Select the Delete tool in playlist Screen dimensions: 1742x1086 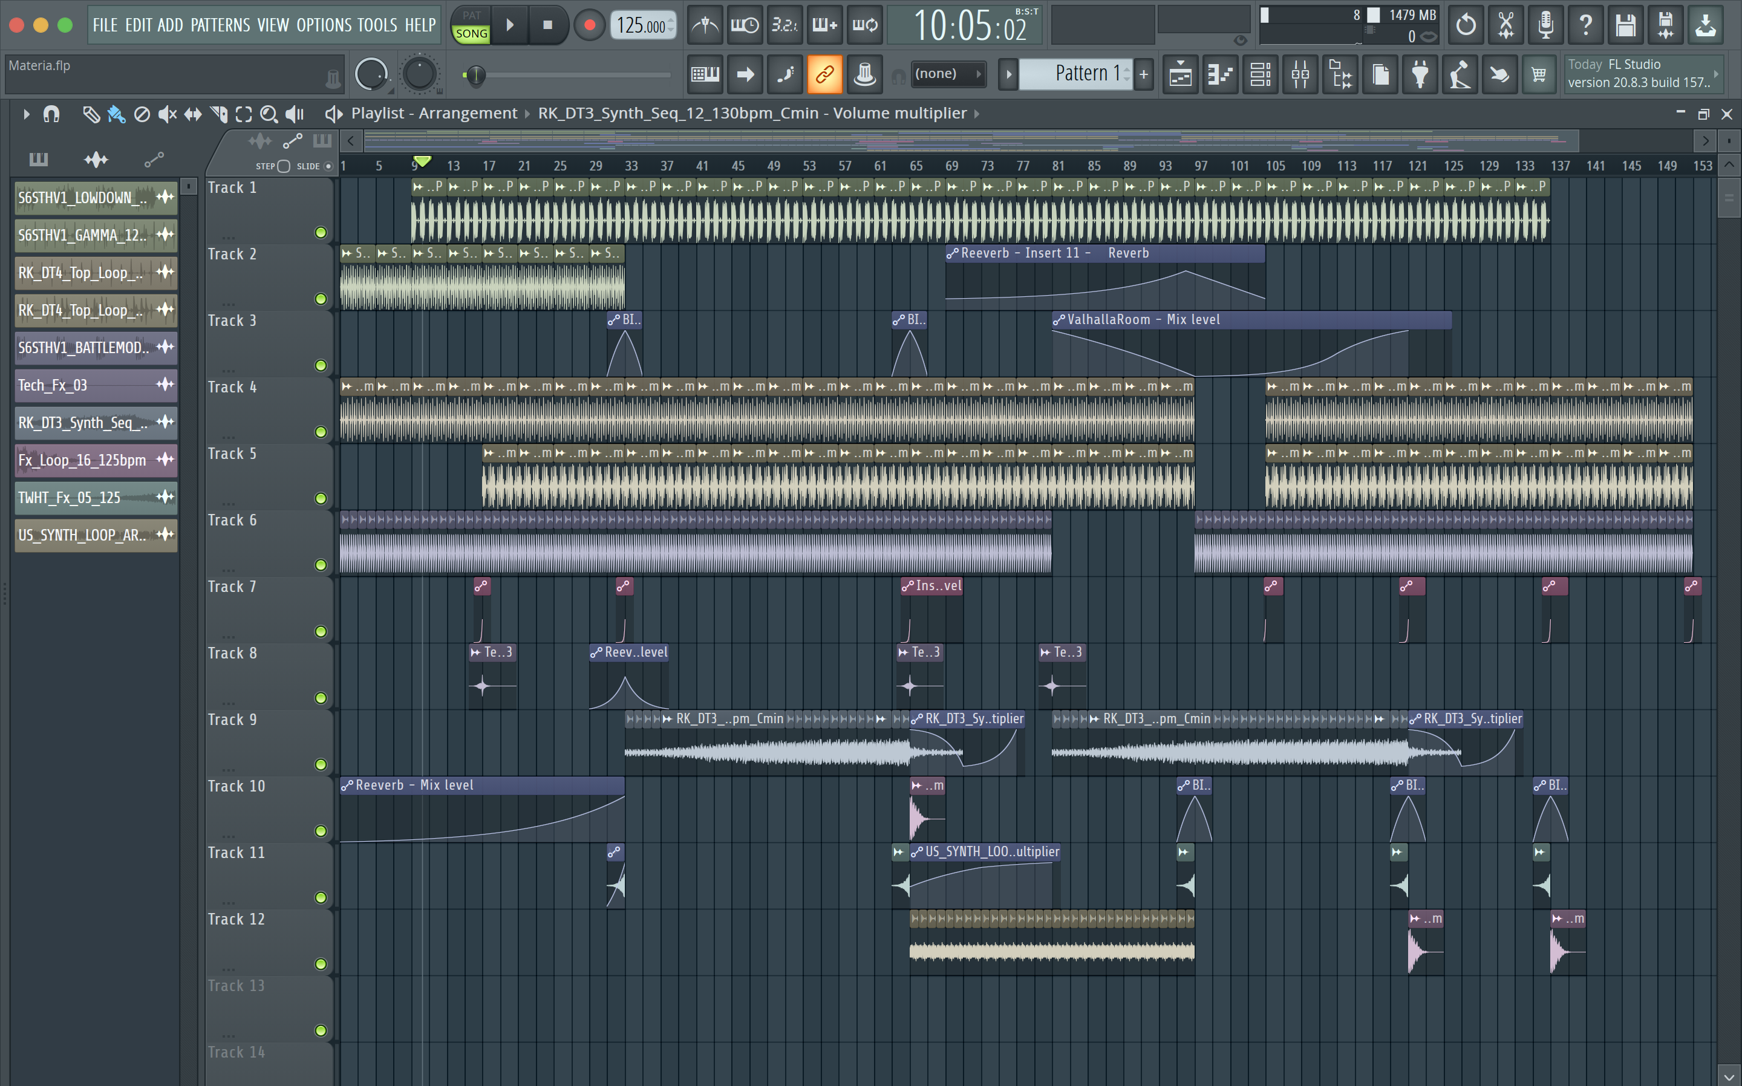(x=142, y=114)
